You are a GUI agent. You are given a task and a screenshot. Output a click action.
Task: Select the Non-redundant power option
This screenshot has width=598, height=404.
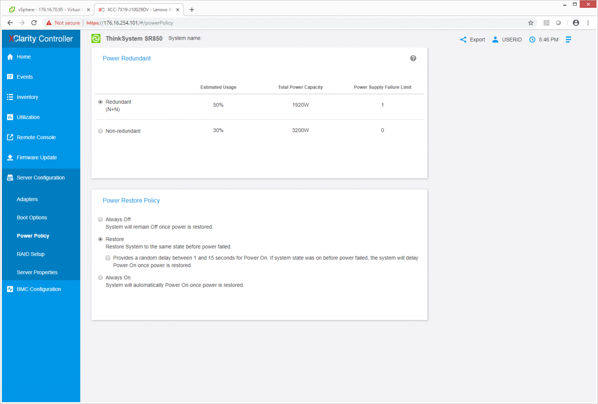pyautogui.click(x=101, y=131)
